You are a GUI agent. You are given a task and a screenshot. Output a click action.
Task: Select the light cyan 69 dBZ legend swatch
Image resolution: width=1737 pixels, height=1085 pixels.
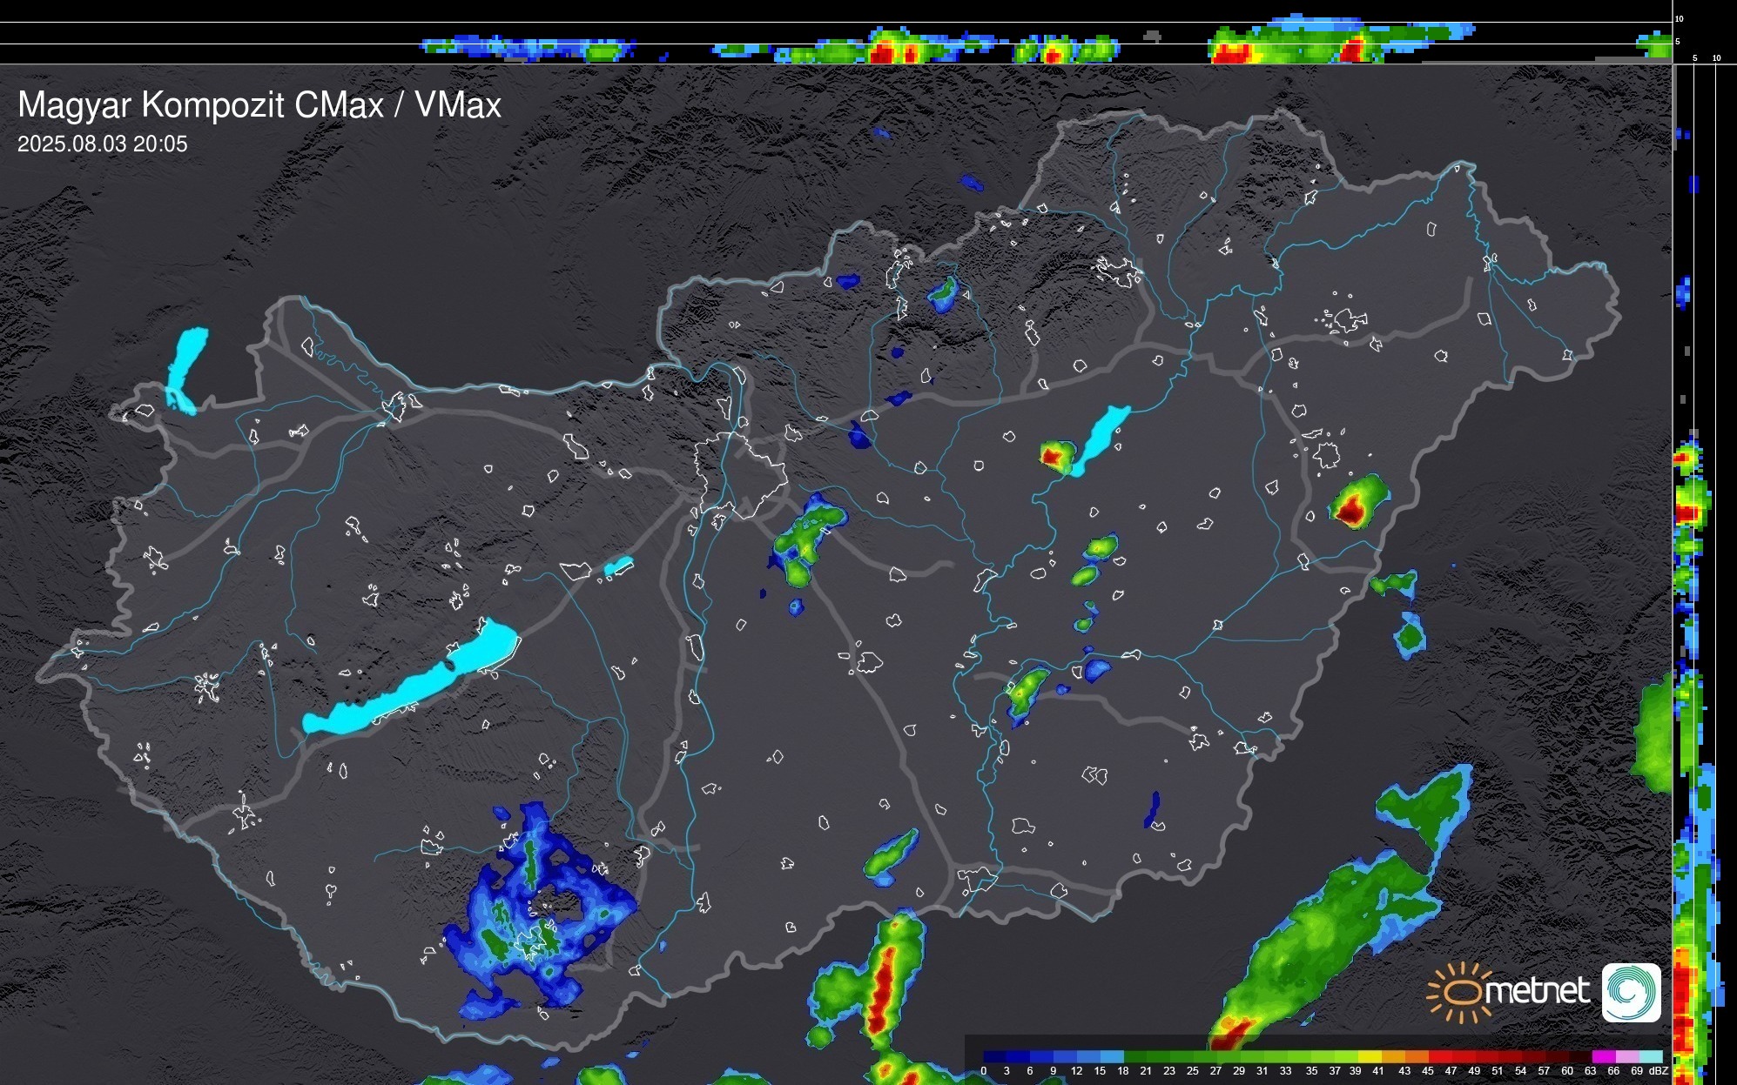(1651, 1057)
